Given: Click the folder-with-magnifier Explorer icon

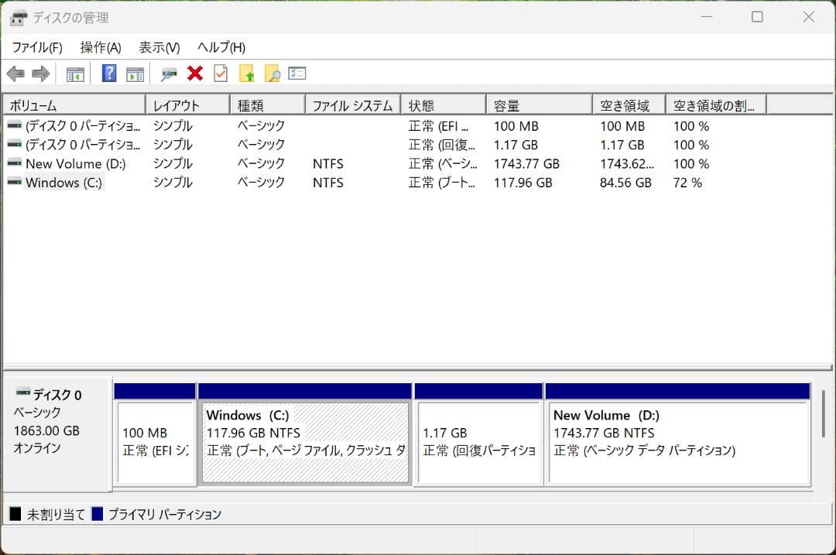Looking at the screenshot, I should 272,74.
